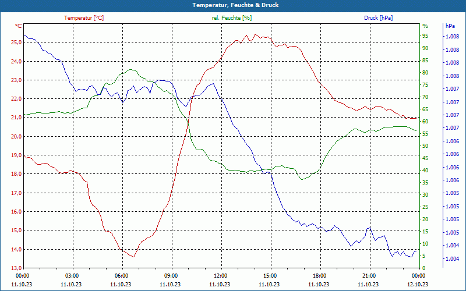Click the '55' humidity axis value
The height and width of the screenshot is (291, 466).
(x=425, y=134)
